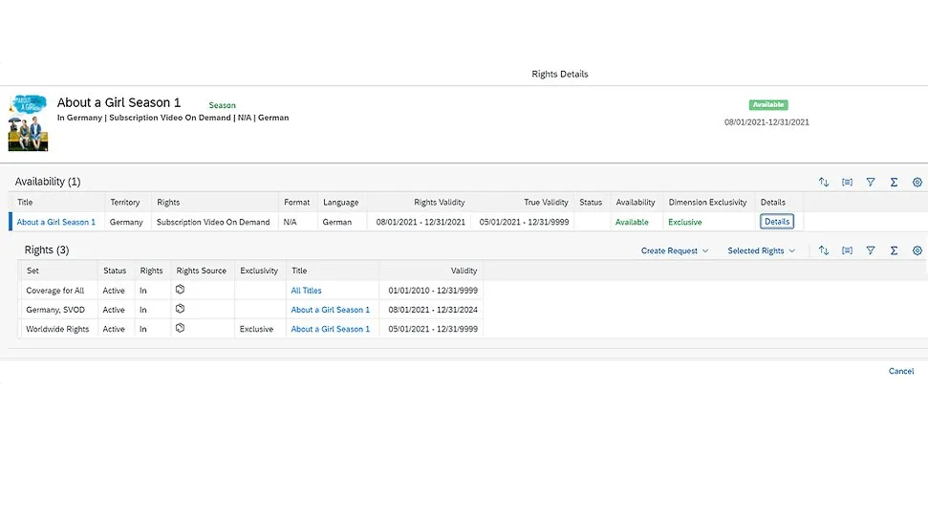Open About a Girl Season 1 availability link
The height and width of the screenshot is (521, 928).
click(56, 222)
